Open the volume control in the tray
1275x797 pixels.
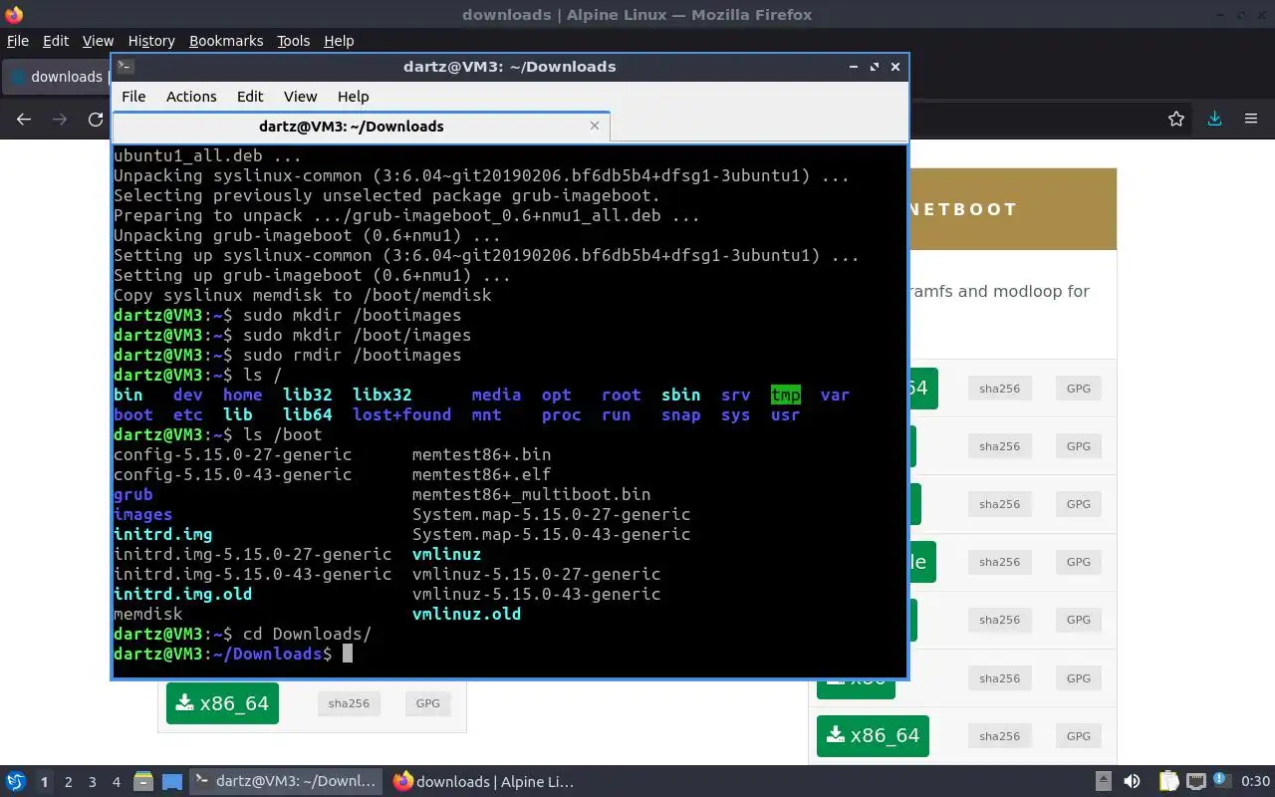[x=1132, y=781]
